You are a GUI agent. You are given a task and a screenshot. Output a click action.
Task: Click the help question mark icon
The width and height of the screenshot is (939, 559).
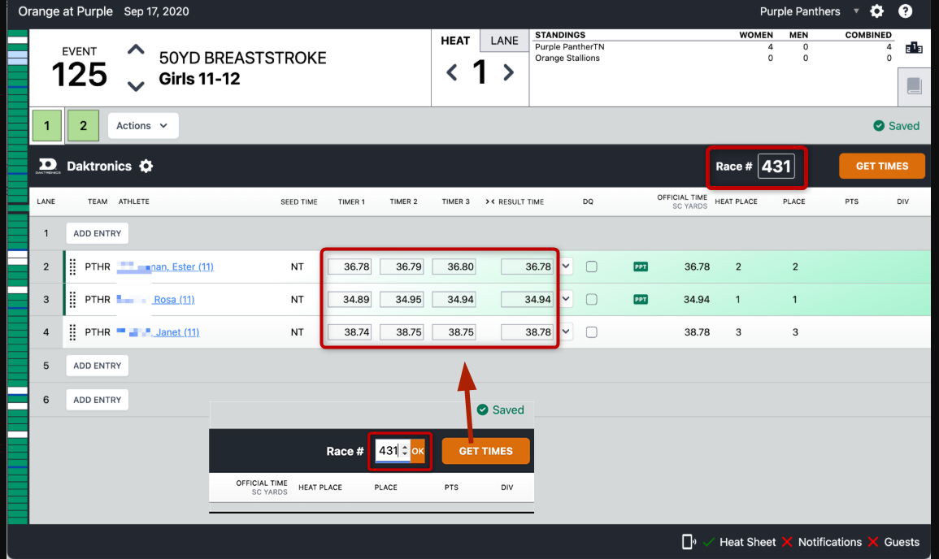click(x=905, y=11)
